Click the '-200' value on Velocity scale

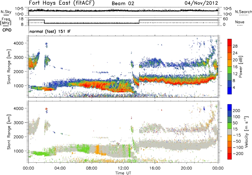pyautogui.click(x=238, y=154)
